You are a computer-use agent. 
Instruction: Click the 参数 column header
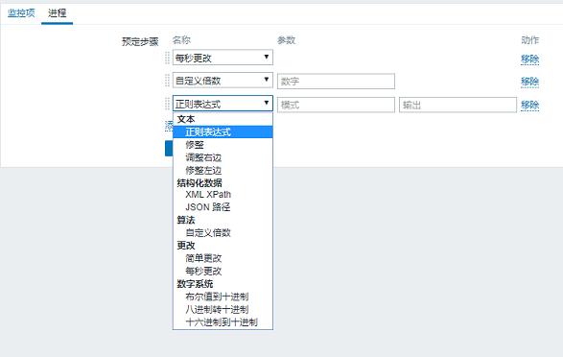tap(286, 40)
